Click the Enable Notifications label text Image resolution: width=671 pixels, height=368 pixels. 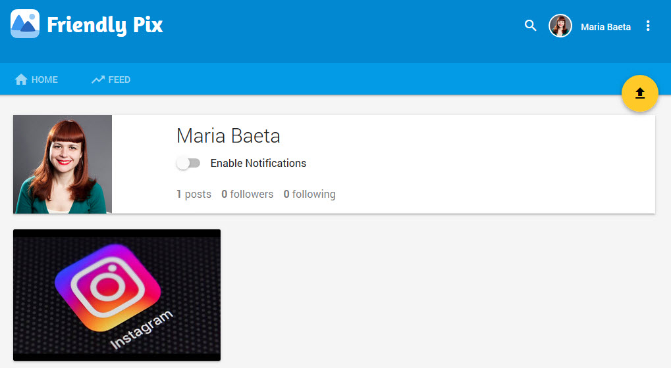pos(258,163)
